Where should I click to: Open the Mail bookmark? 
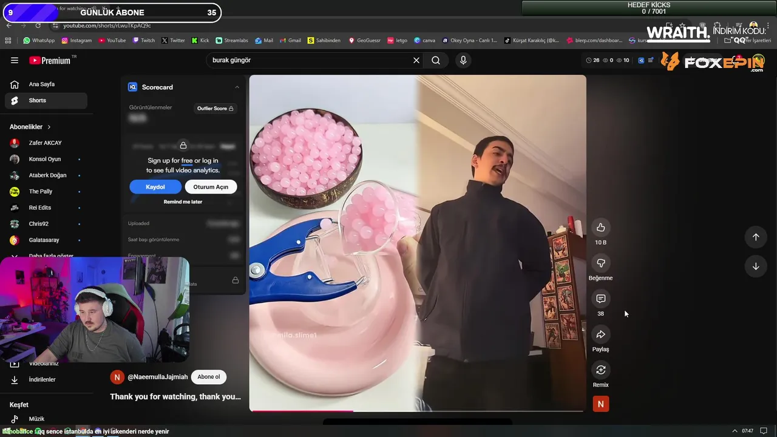click(x=264, y=41)
